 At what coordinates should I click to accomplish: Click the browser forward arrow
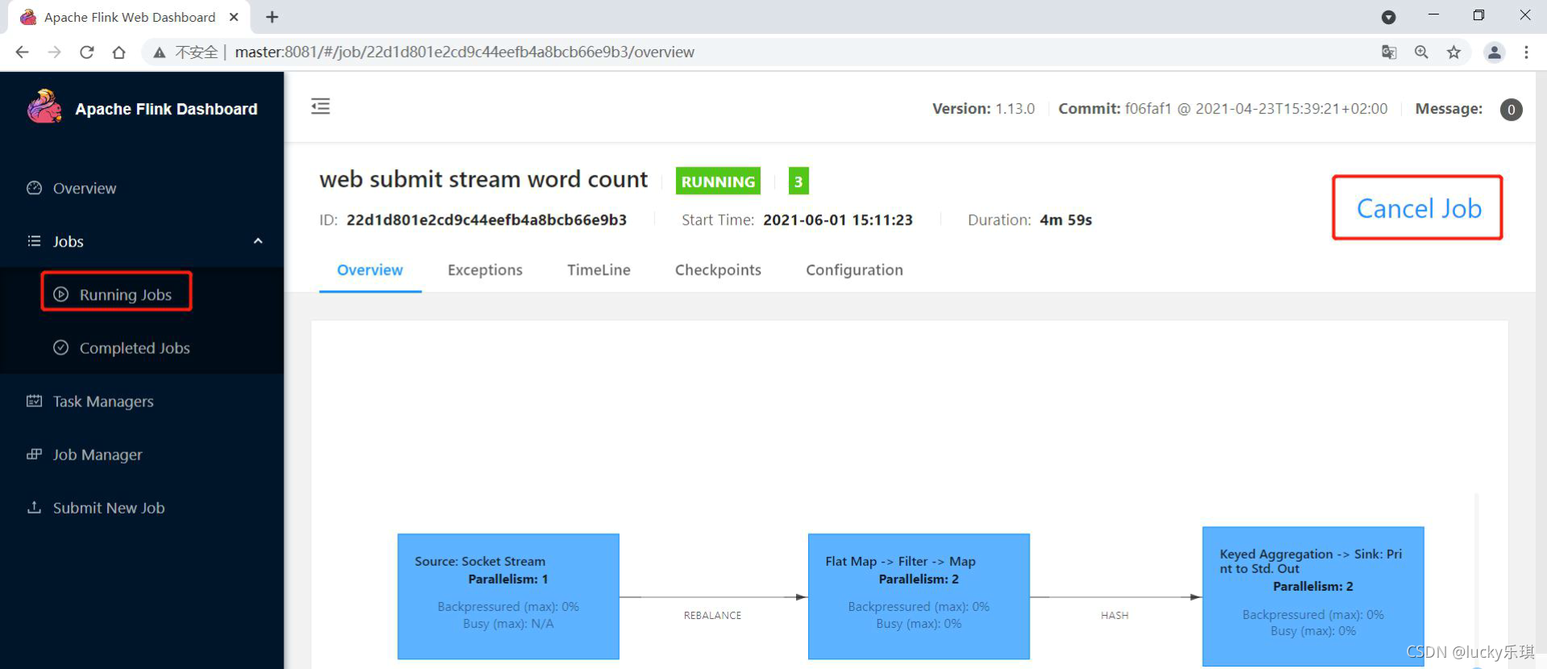(x=54, y=52)
